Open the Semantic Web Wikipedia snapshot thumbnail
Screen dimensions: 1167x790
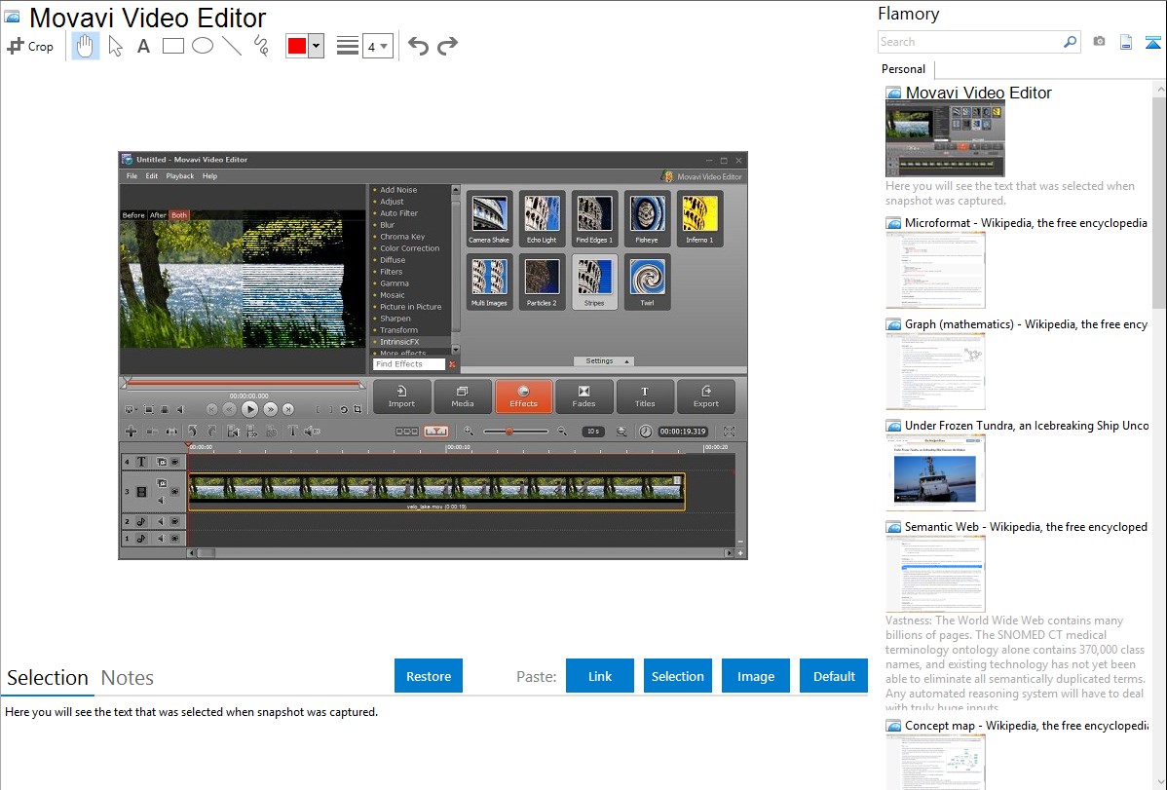[935, 574]
